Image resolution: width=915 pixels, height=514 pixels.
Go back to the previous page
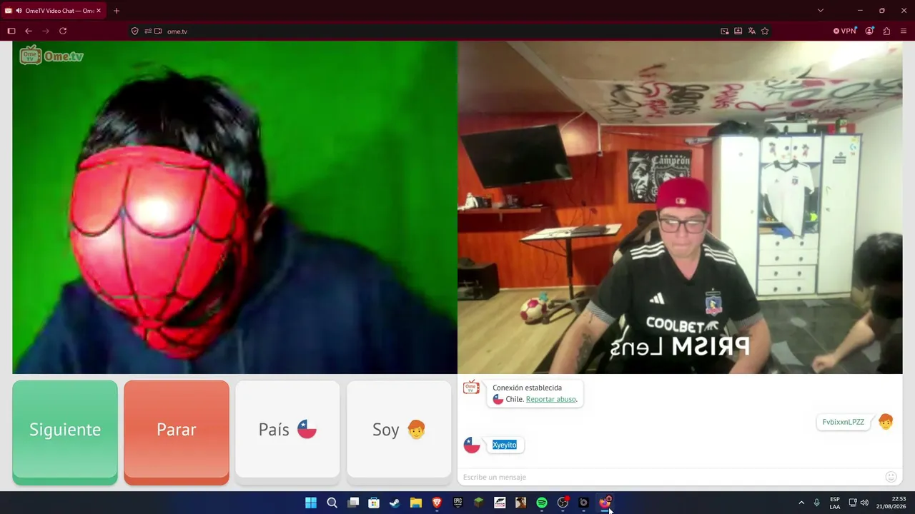pos(29,31)
